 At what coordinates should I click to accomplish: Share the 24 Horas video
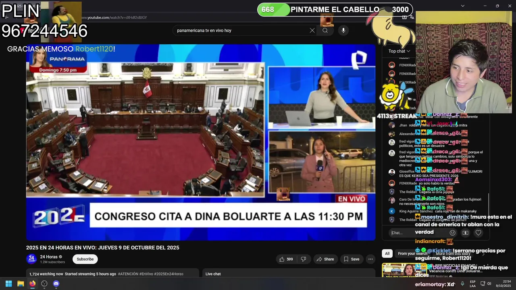[x=325, y=259]
